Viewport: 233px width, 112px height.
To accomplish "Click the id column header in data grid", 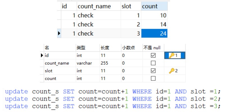I will tap(69, 6).
